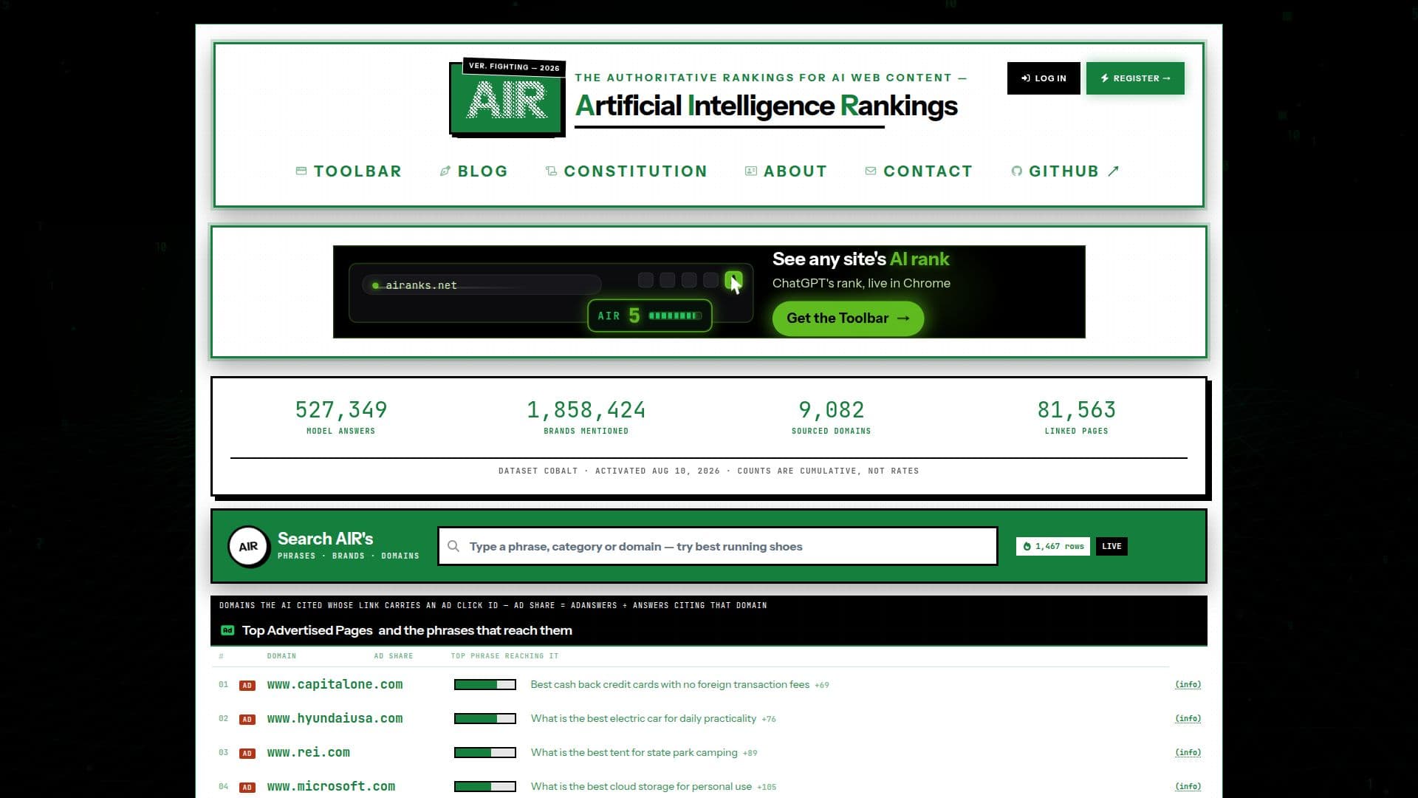The image size is (1418, 798).
Task: Click the AD badge for capitalone row
Action: [247, 686]
